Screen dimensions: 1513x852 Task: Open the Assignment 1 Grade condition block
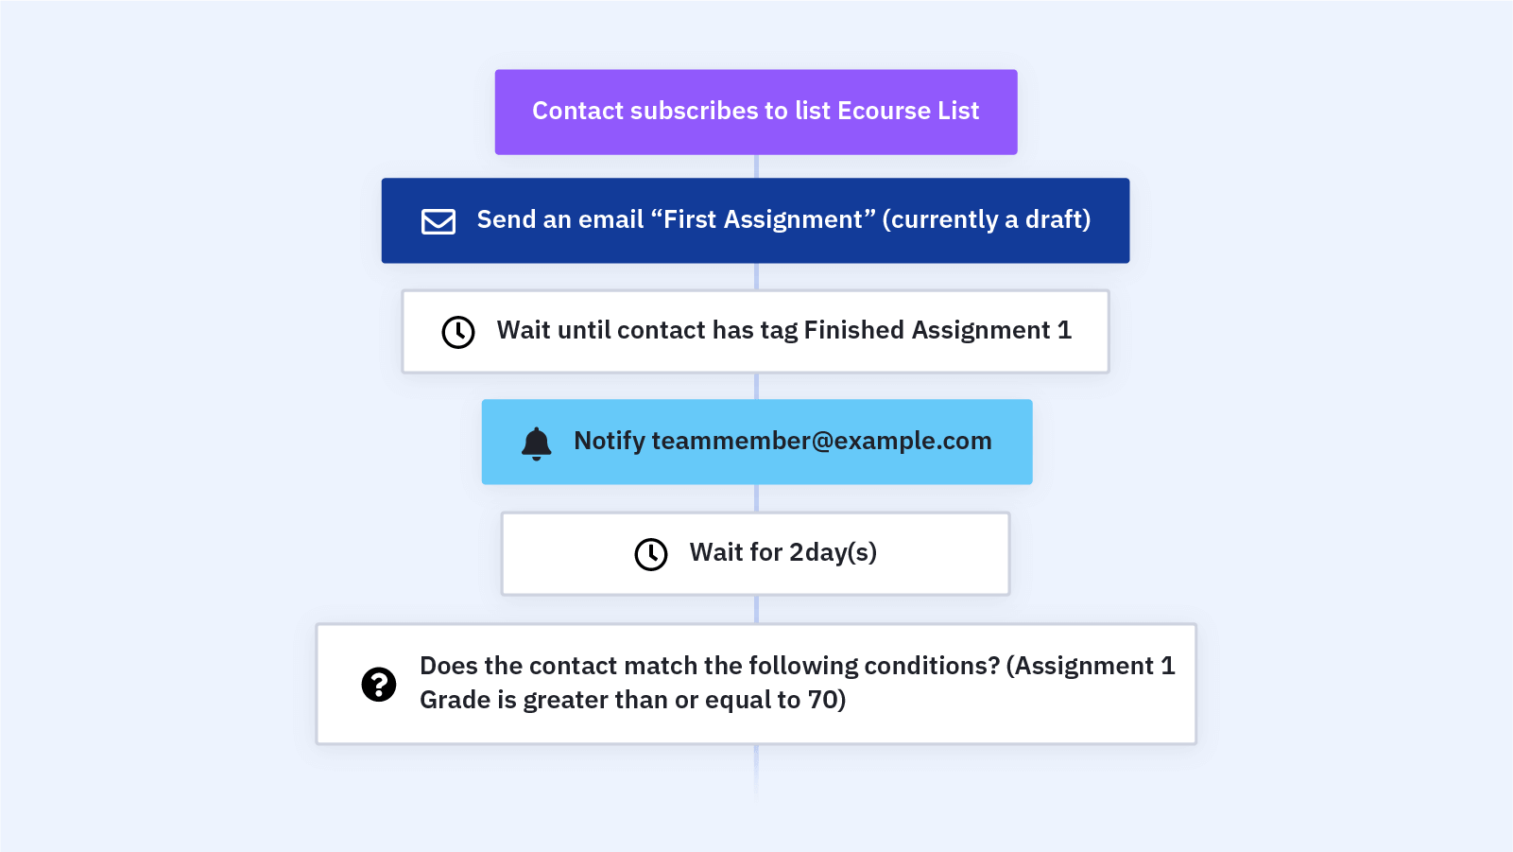[756, 684]
